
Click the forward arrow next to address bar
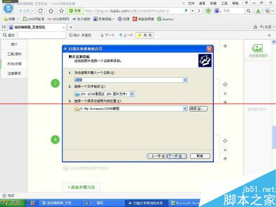[x=199, y=11]
